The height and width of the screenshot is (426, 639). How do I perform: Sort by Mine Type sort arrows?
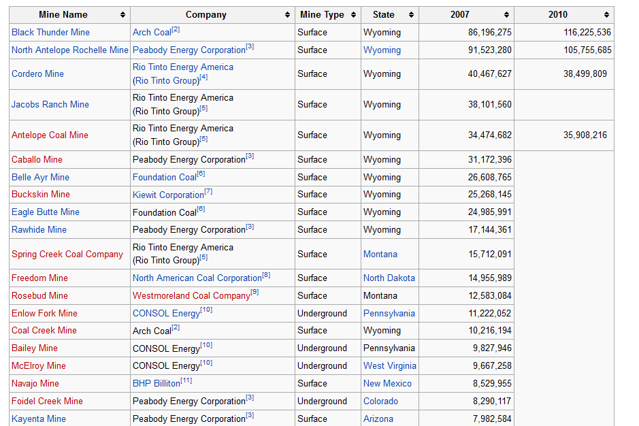click(353, 15)
